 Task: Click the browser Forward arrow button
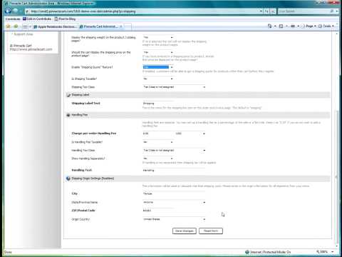coord(16,11)
